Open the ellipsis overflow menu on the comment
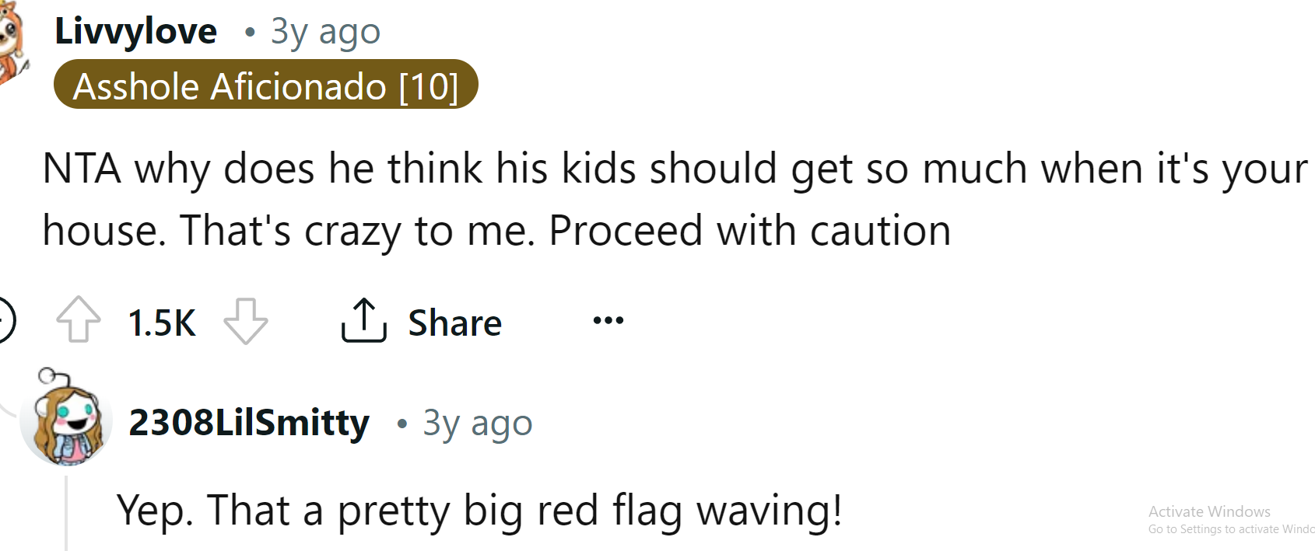1315x551 pixels. coord(606,319)
